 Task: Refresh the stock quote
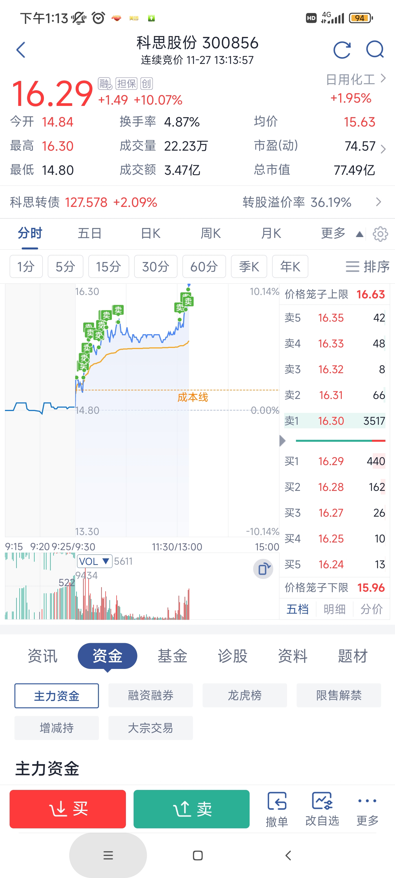coord(342,50)
